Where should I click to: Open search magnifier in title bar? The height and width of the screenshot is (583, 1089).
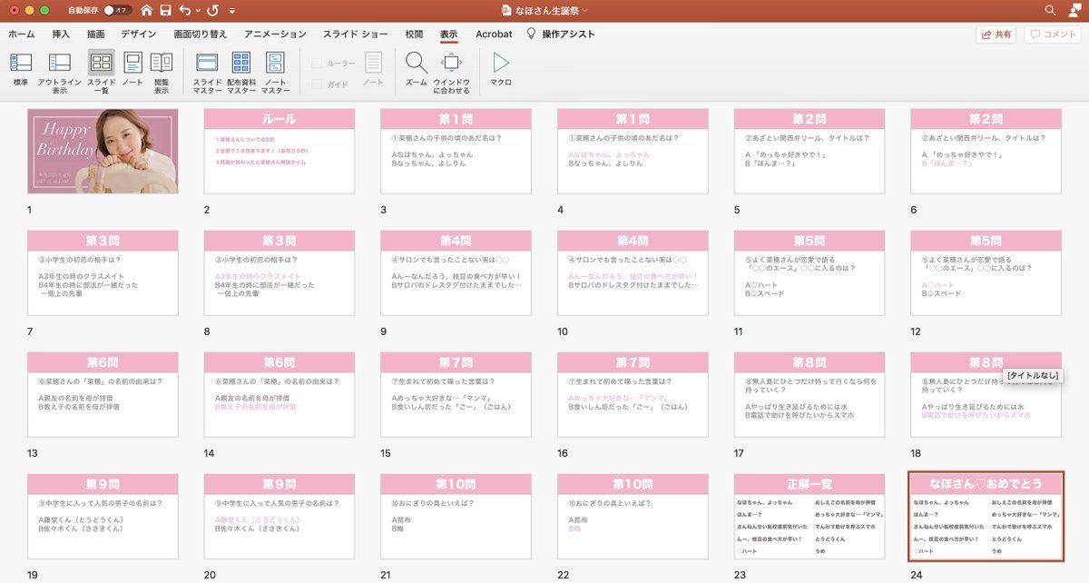point(1050,10)
